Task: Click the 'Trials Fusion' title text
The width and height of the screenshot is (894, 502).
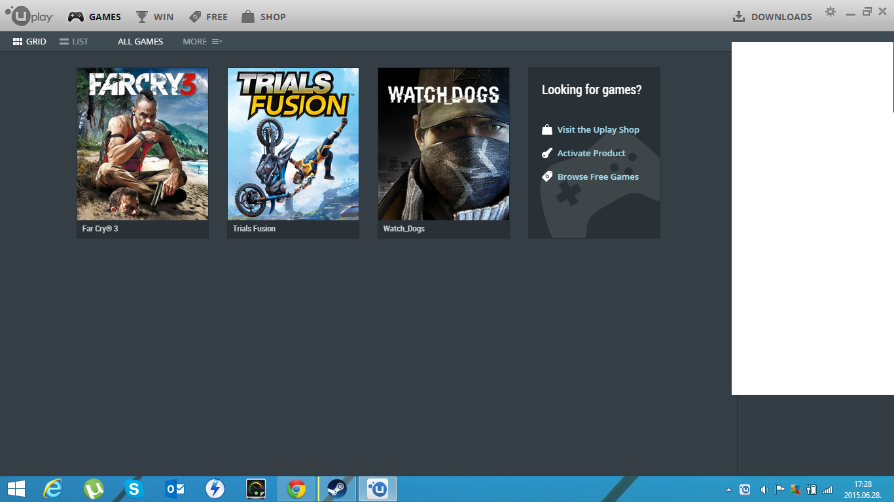Action: [254, 229]
